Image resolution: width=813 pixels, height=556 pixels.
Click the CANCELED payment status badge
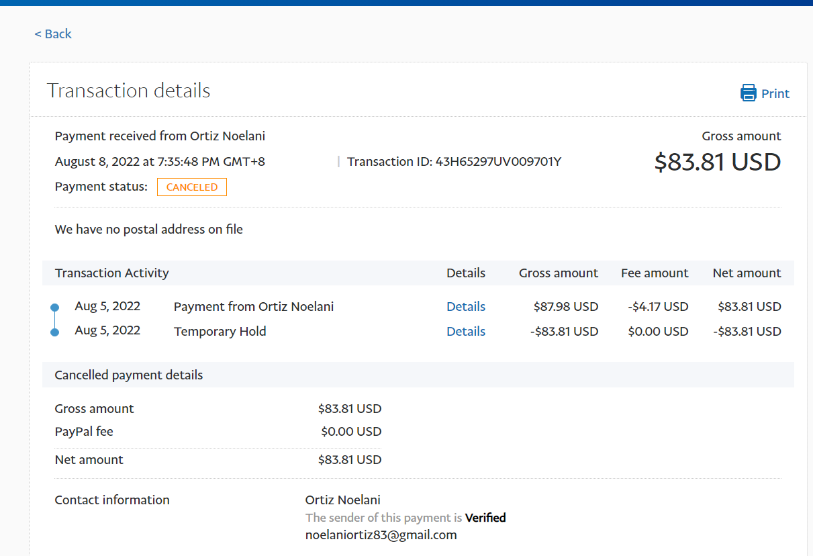pyautogui.click(x=192, y=187)
